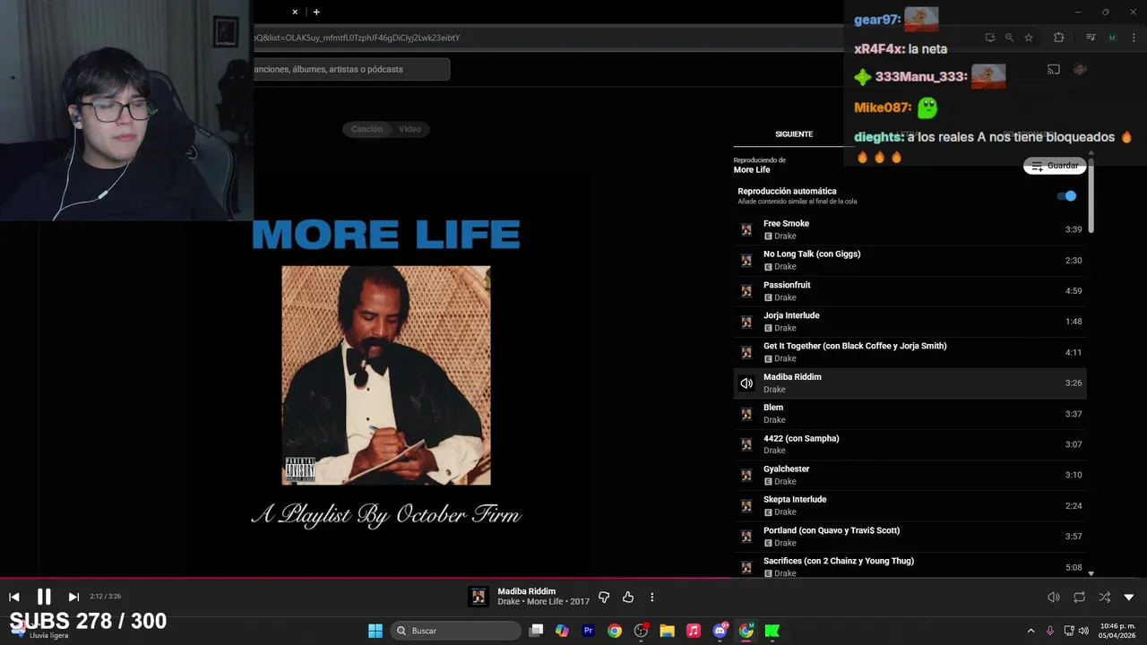Screen dimensions: 1147x645
Task: Collapse the player page with down arrow
Action: [1129, 597]
